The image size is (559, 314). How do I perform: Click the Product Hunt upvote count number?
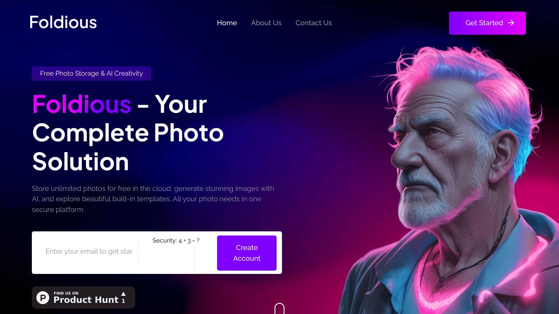123,301
